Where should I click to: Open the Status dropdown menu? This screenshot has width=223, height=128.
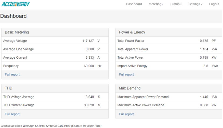176,4
